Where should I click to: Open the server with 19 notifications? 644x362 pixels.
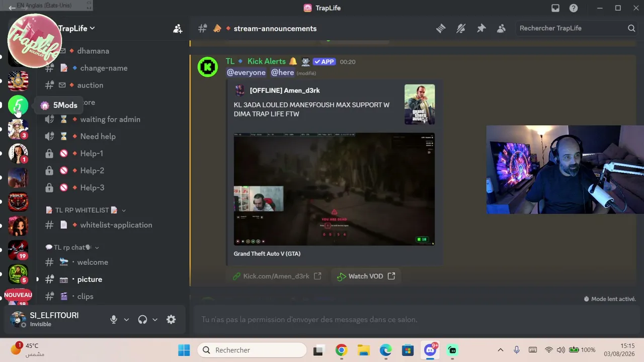[18, 250]
